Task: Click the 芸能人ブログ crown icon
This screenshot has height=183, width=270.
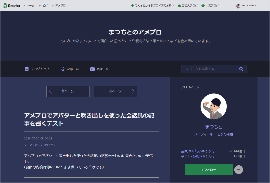Action: [x=180, y=6]
